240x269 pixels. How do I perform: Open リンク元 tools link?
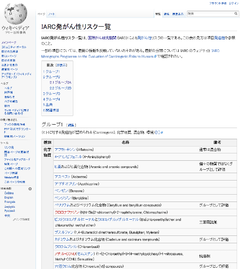tap(9, 147)
